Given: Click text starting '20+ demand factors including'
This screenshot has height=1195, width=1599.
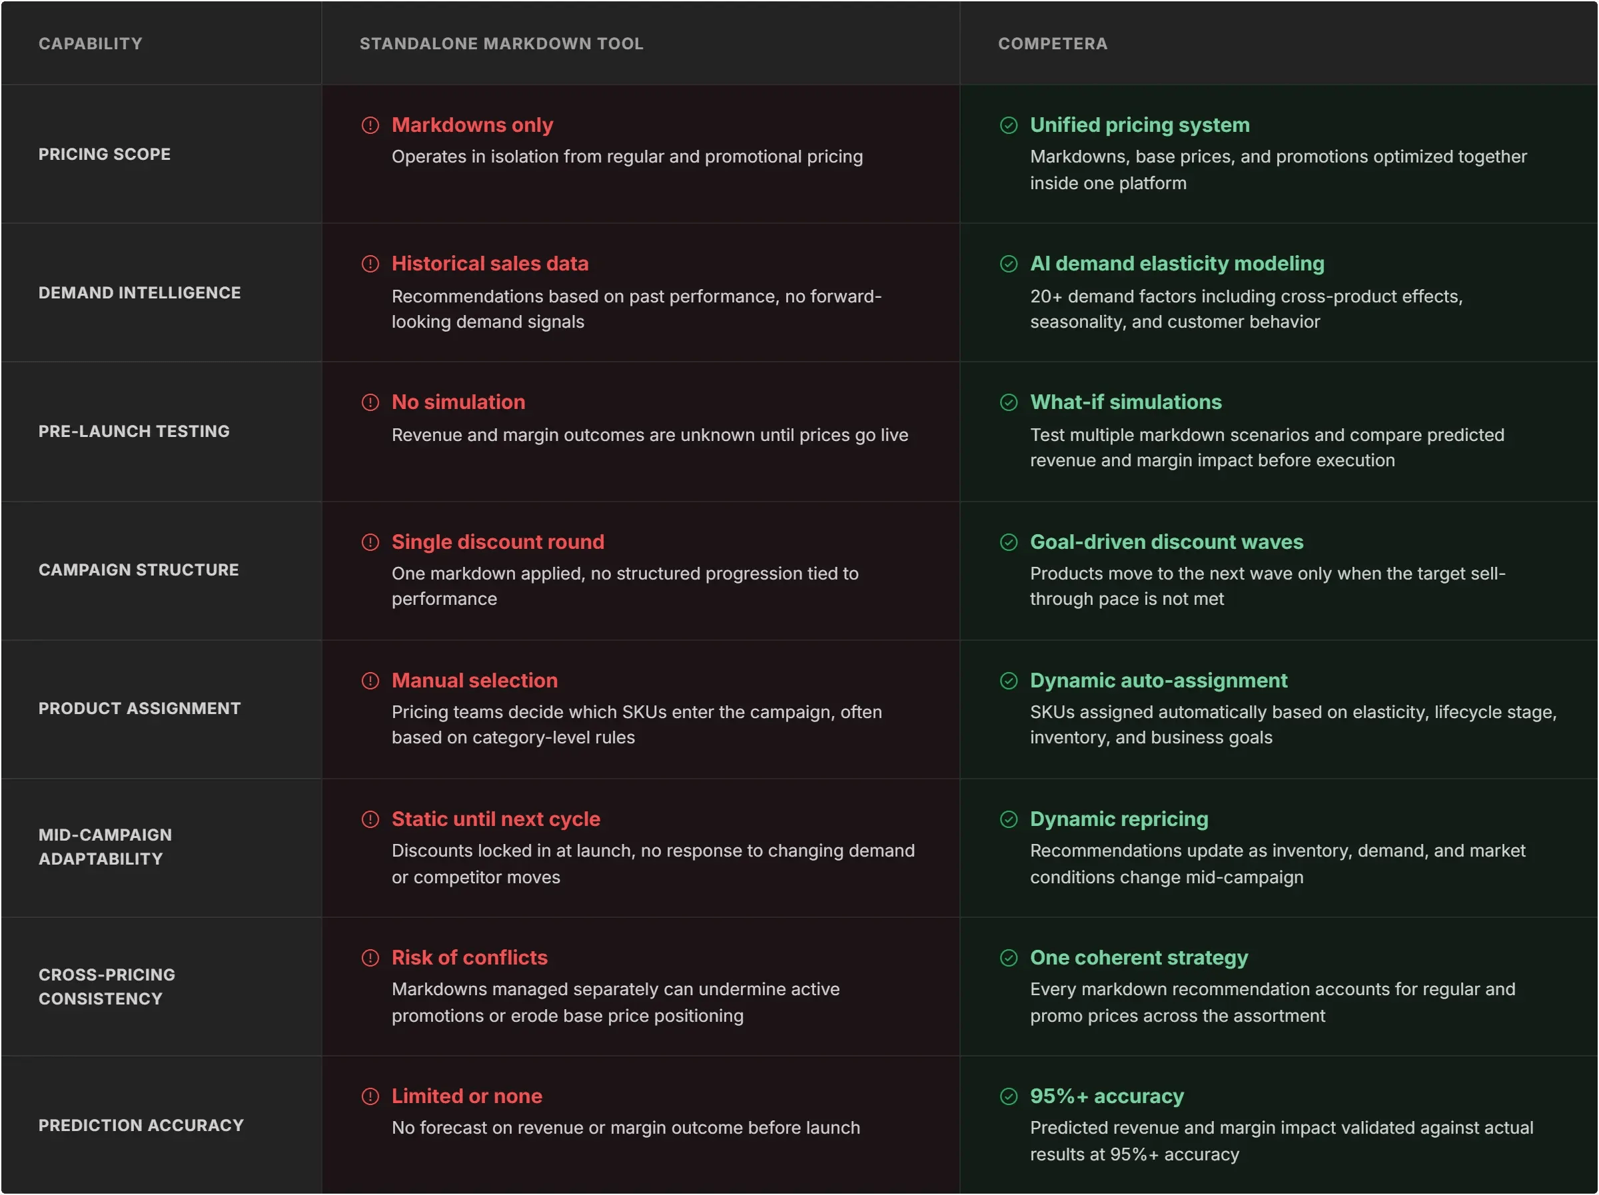Looking at the screenshot, I should click(x=1247, y=308).
